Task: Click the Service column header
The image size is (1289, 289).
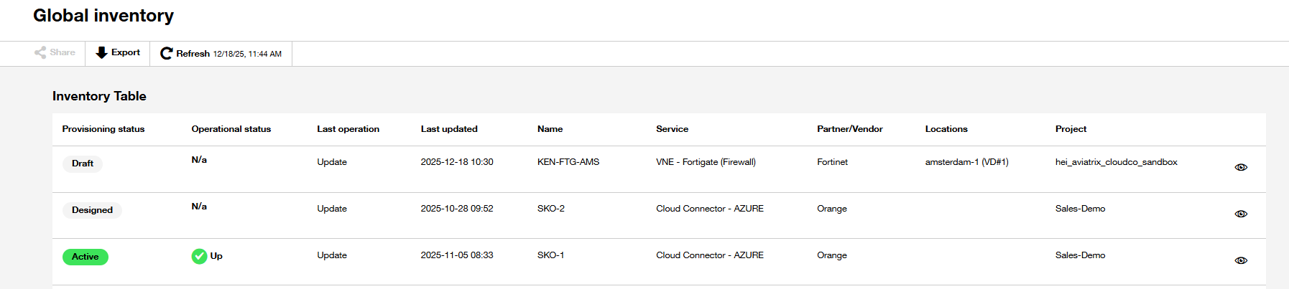Action: [673, 129]
